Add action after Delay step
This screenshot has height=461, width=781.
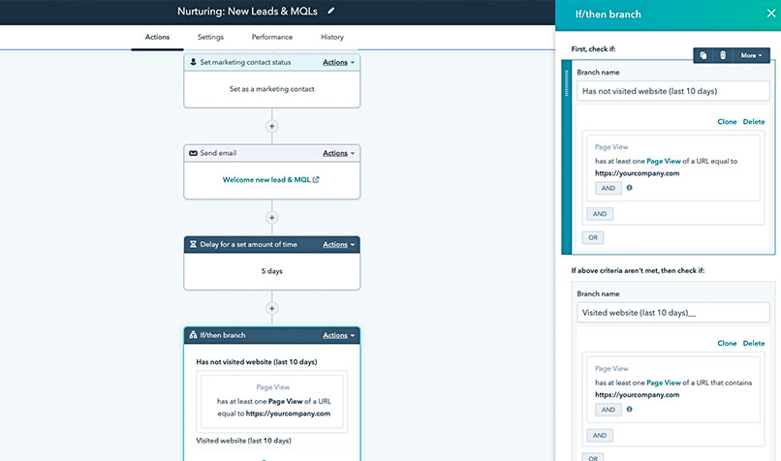pos(272,309)
